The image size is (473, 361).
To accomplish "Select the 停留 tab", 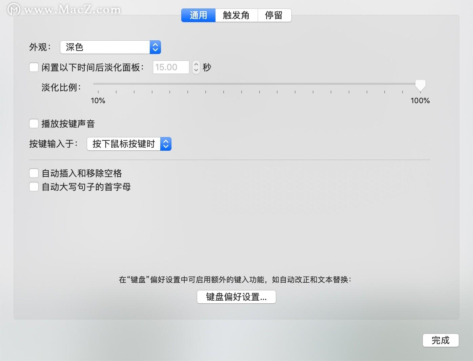I will click(x=274, y=15).
